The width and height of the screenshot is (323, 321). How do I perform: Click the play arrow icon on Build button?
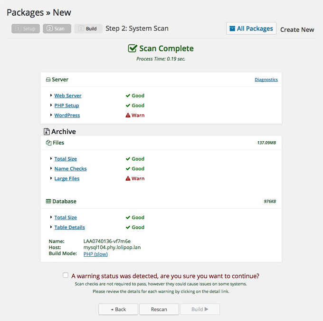[207, 309]
